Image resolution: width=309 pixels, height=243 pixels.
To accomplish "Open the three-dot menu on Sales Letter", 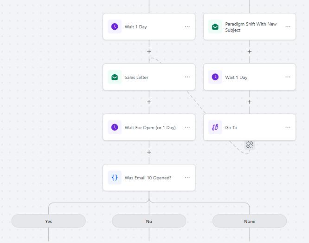I will tap(187, 77).
